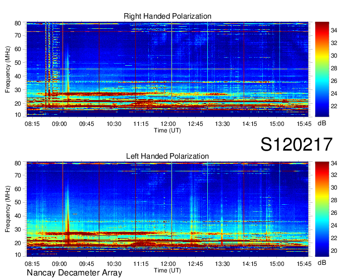Click the 14:15 time tick under Left Handed plot
This screenshot has height=279, width=343.
250,264
